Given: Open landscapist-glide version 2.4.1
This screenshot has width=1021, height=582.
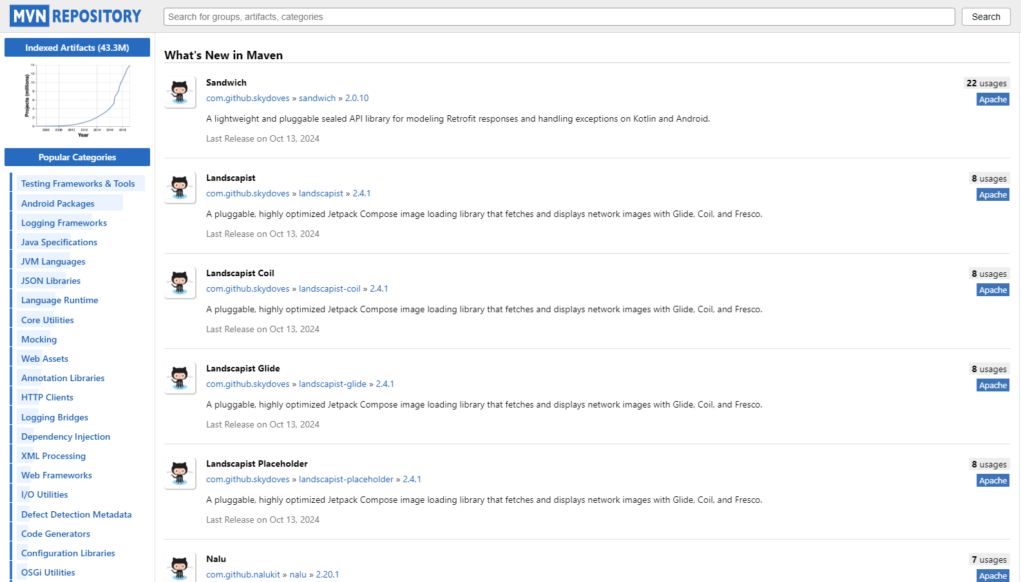Looking at the screenshot, I should 385,384.
